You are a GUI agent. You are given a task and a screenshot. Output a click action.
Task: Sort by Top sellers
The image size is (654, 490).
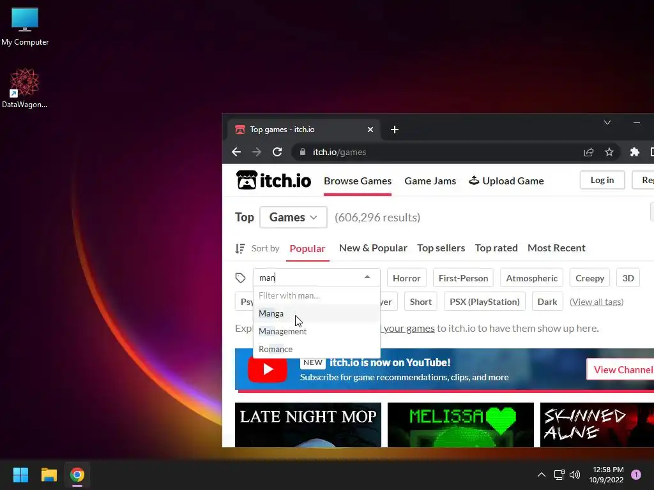click(x=441, y=248)
